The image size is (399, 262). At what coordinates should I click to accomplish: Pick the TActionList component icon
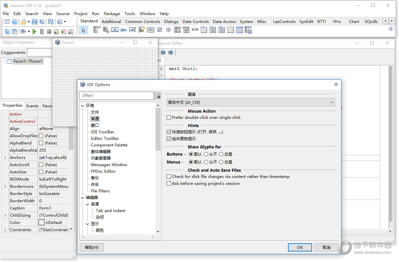click(x=248, y=30)
